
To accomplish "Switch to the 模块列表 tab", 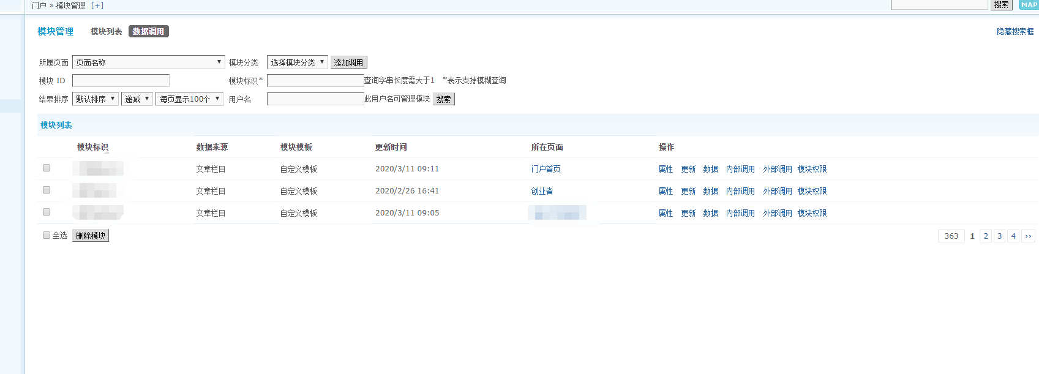I will pyautogui.click(x=106, y=31).
